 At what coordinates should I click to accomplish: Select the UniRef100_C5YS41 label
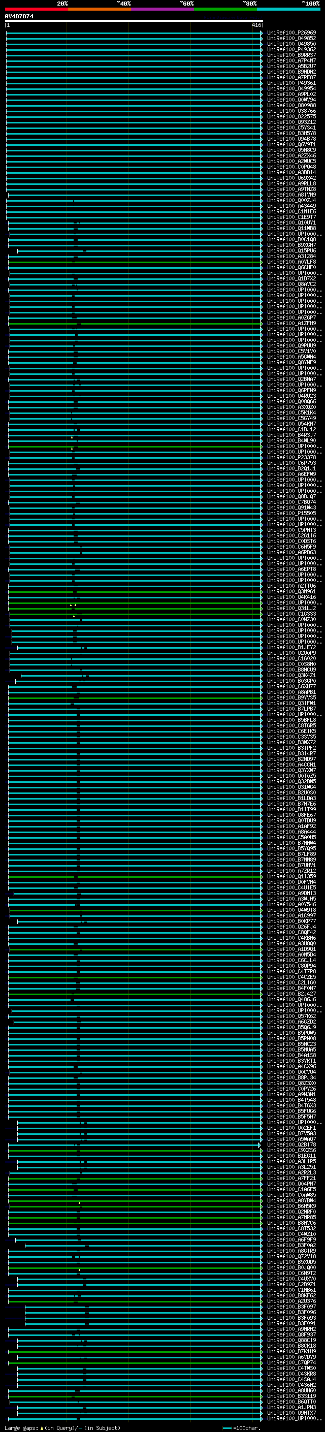coord(291,128)
